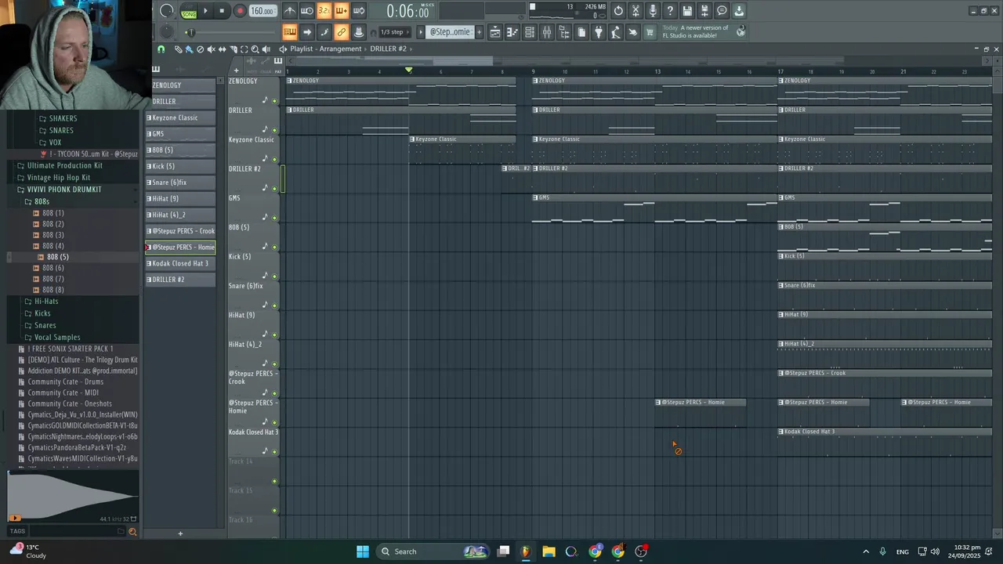Screen dimensions: 1003x564
Task: Toggle the 3.2.1 recording countdown
Action: pyautogui.click(x=324, y=11)
